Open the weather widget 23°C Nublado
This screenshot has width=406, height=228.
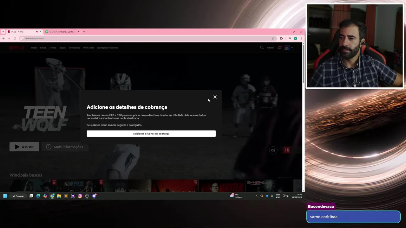point(236,196)
